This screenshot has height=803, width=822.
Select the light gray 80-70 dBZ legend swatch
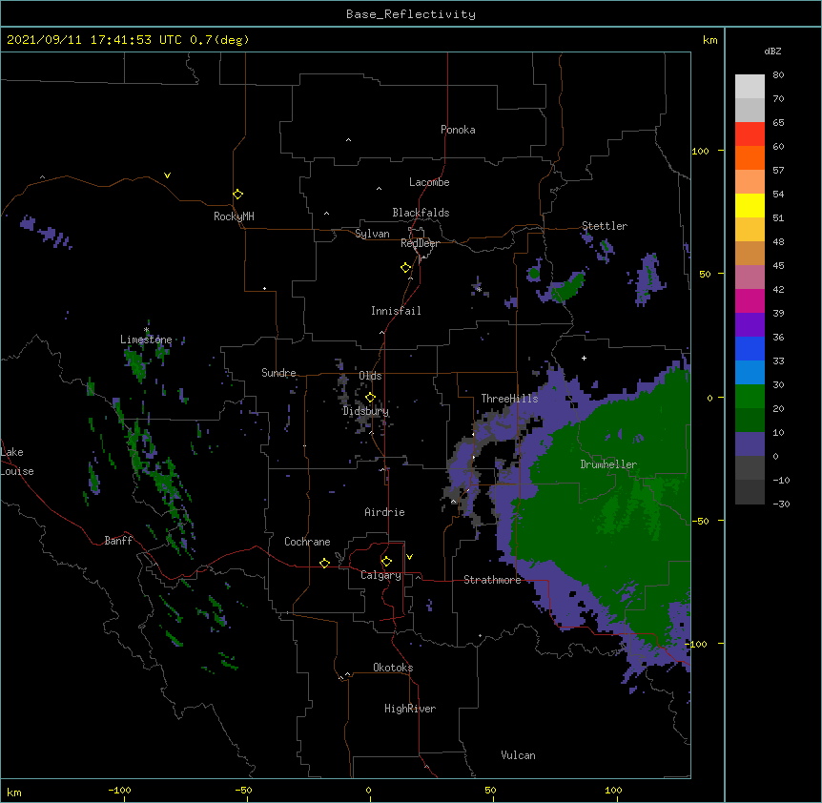pyautogui.click(x=750, y=87)
